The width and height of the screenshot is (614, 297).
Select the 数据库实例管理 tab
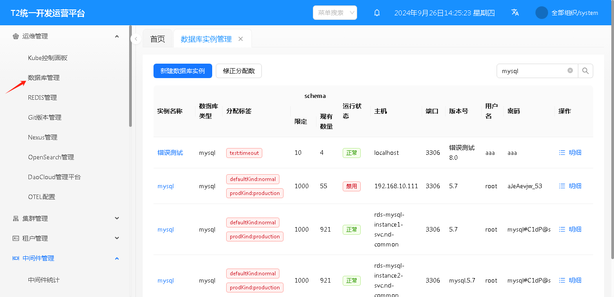(x=206, y=39)
